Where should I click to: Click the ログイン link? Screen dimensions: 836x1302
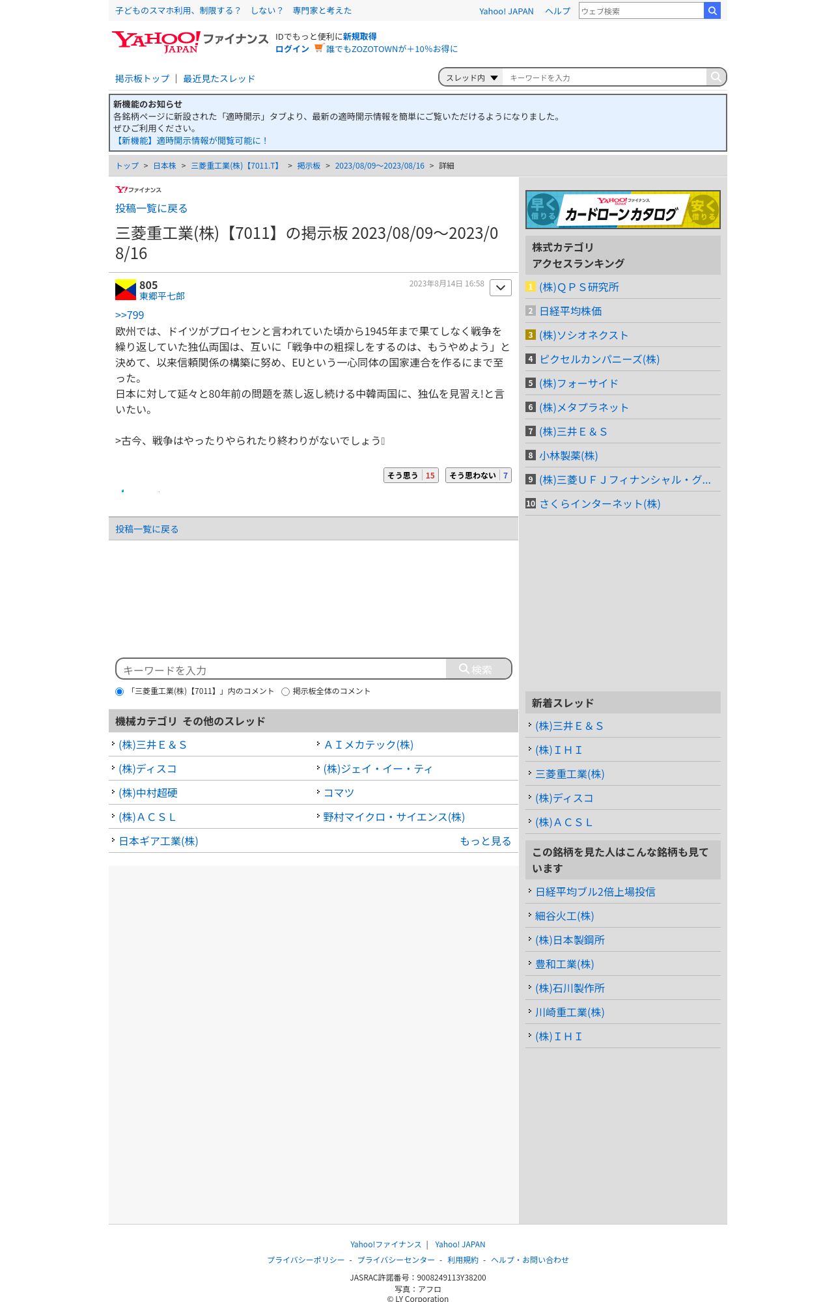click(292, 49)
